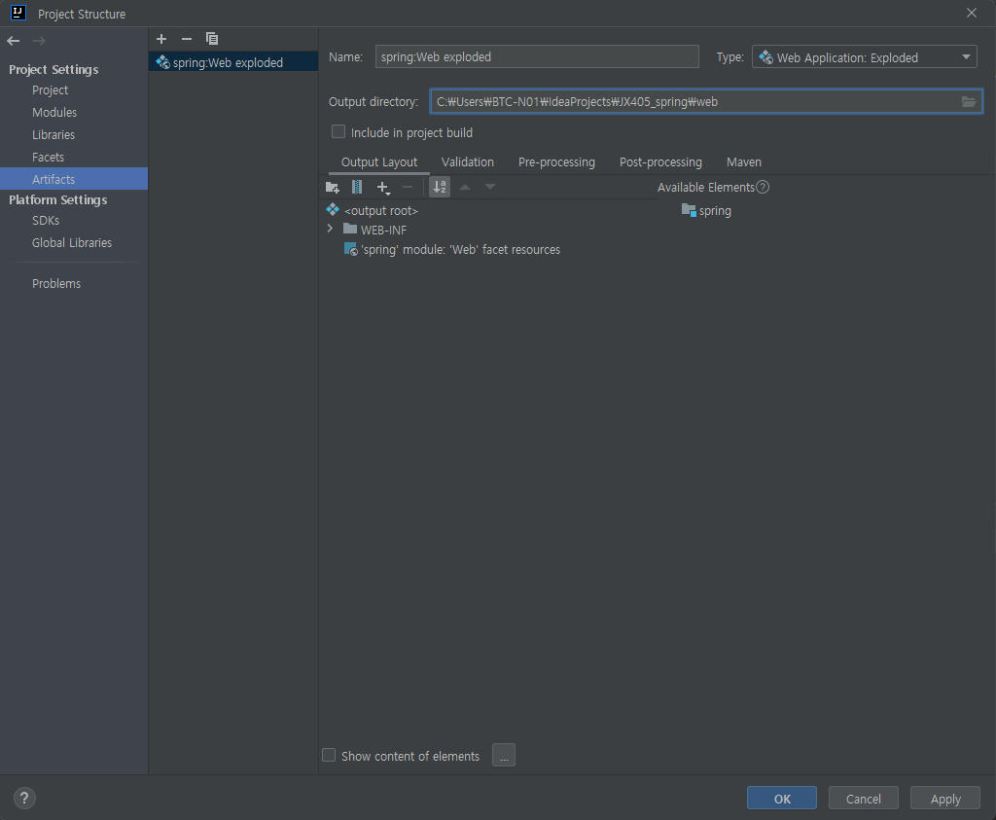Select the WEB-INF folder
The height and width of the screenshot is (820, 996).
[x=383, y=230]
